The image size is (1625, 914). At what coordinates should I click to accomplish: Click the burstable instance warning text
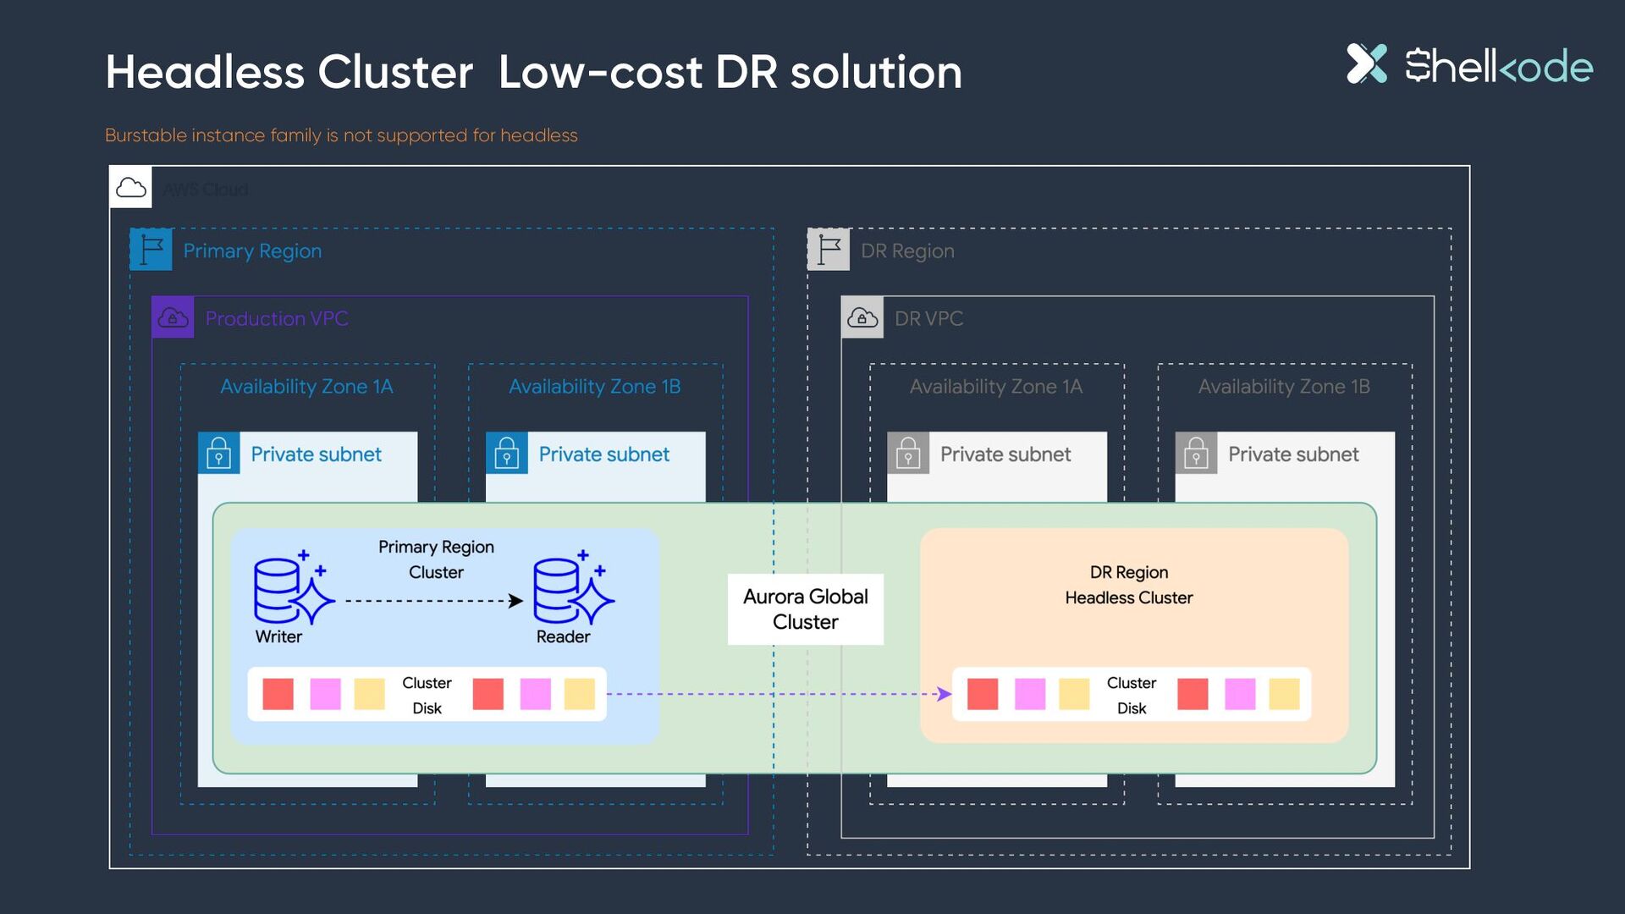pyautogui.click(x=341, y=135)
